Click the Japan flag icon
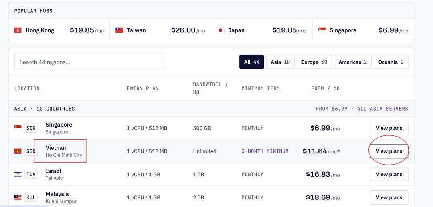The width and height of the screenshot is (433, 207). pos(221,30)
